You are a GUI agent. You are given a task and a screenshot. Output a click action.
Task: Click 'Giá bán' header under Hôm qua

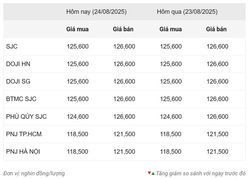pyautogui.click(x=216, y=29)
